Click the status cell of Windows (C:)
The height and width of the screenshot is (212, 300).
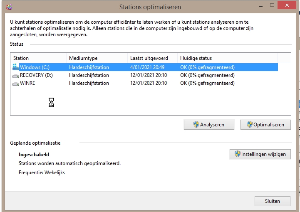pyautogui.click(x=207, y=67)
